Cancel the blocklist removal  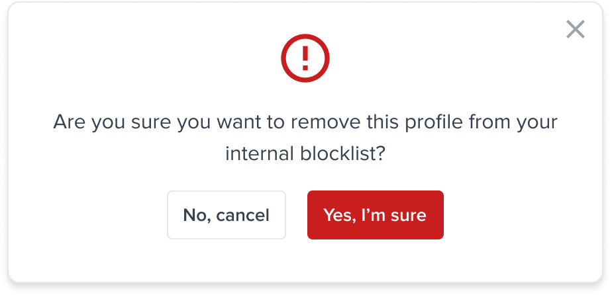226,215
